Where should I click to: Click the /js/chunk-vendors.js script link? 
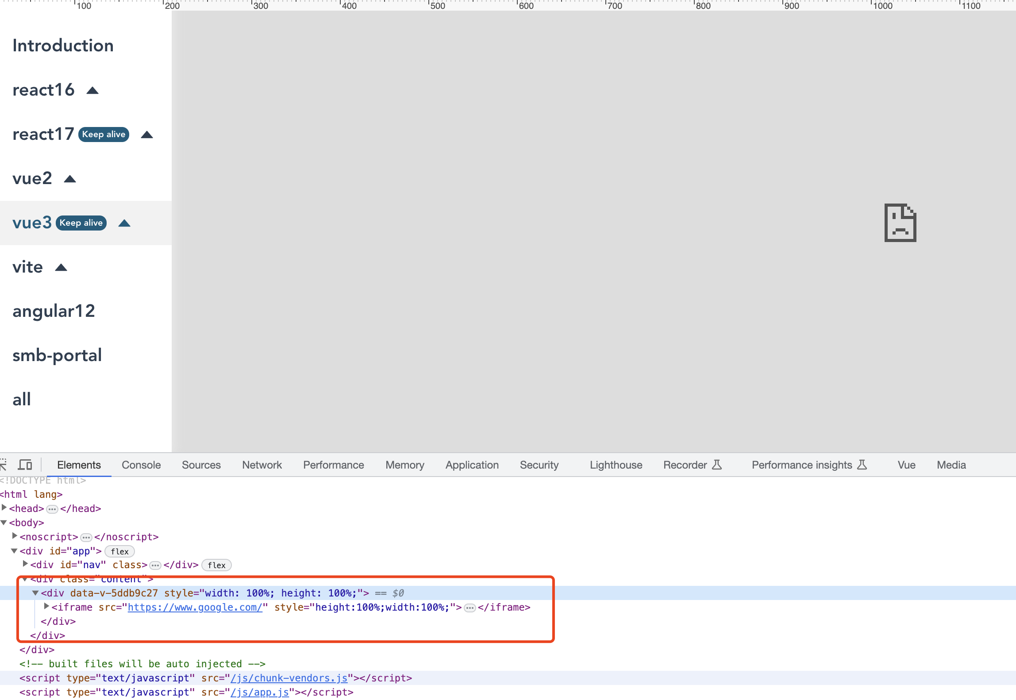click(289, 678)
